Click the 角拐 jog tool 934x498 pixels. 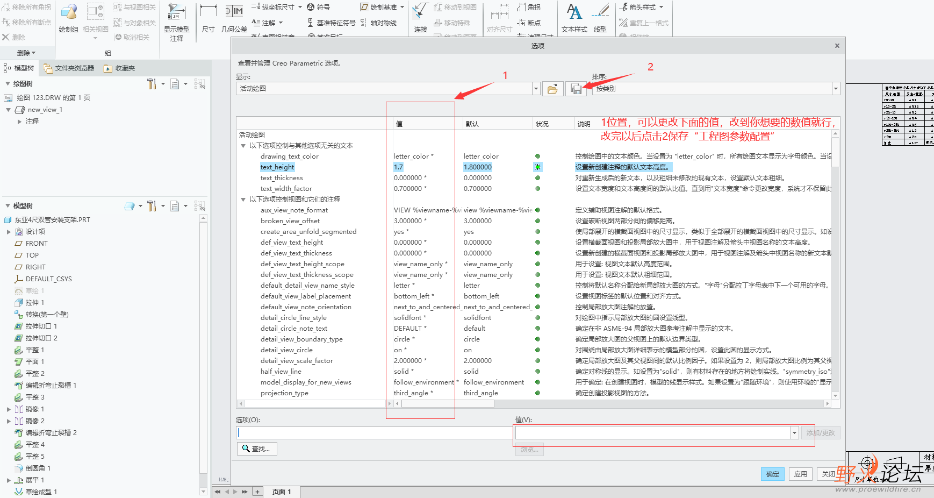pos(529,7)
